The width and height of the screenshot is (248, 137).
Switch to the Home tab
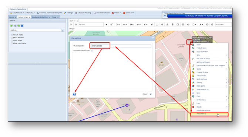[11, 17]
